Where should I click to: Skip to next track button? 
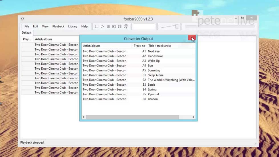[x=120, y=27]
